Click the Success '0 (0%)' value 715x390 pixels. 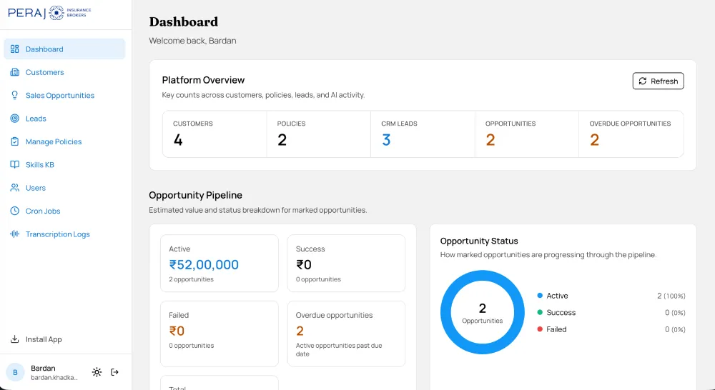click(x=675, y=313)
